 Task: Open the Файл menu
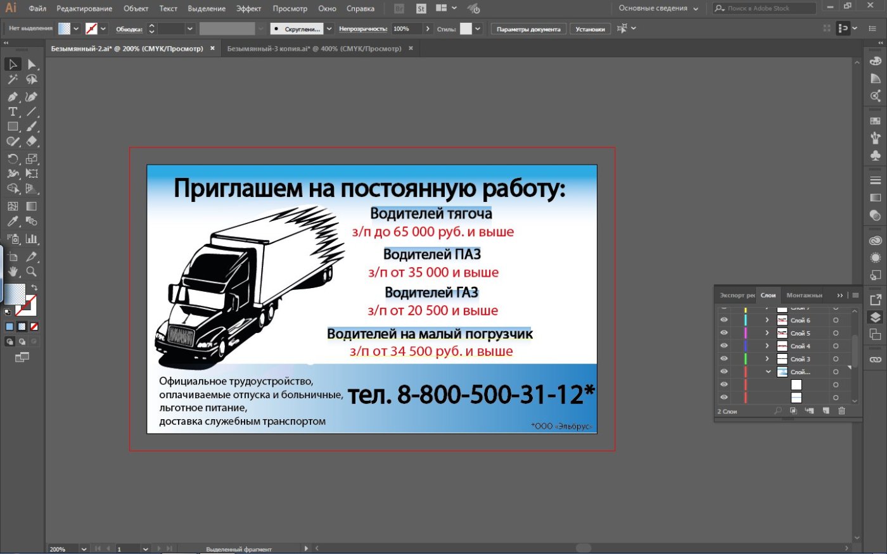[x=37, y=9]
